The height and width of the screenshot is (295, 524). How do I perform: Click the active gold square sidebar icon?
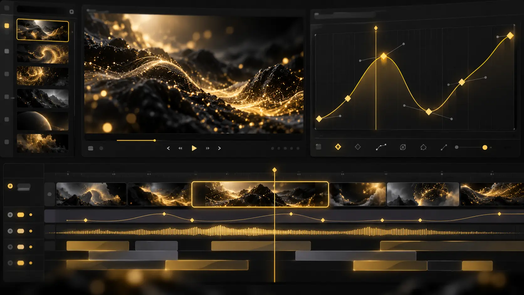click(x=7, y=26)
